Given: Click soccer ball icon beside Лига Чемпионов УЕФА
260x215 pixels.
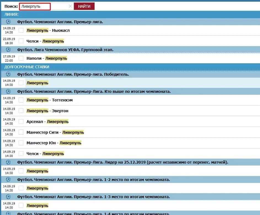Looking at the screenshot, I should pyautogui.click(x=8, y=49).
